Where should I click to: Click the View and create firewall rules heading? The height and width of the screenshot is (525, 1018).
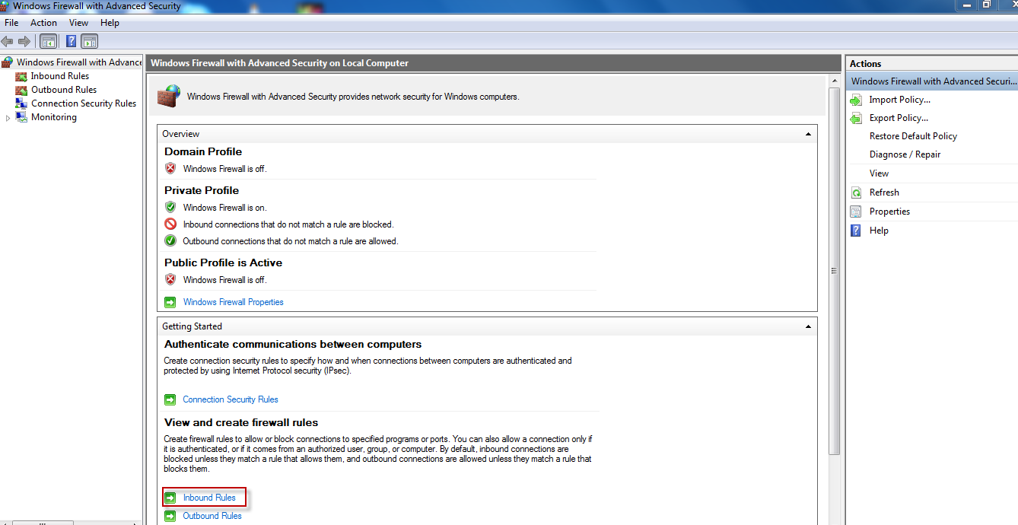click(x=241, y=422)
